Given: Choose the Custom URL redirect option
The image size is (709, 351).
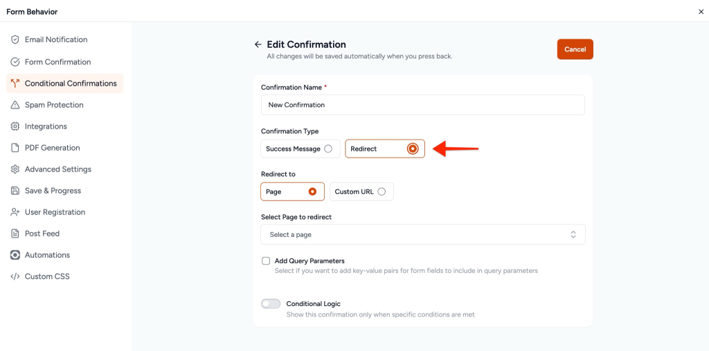Looking at the screenshot, I should [382, 191].
